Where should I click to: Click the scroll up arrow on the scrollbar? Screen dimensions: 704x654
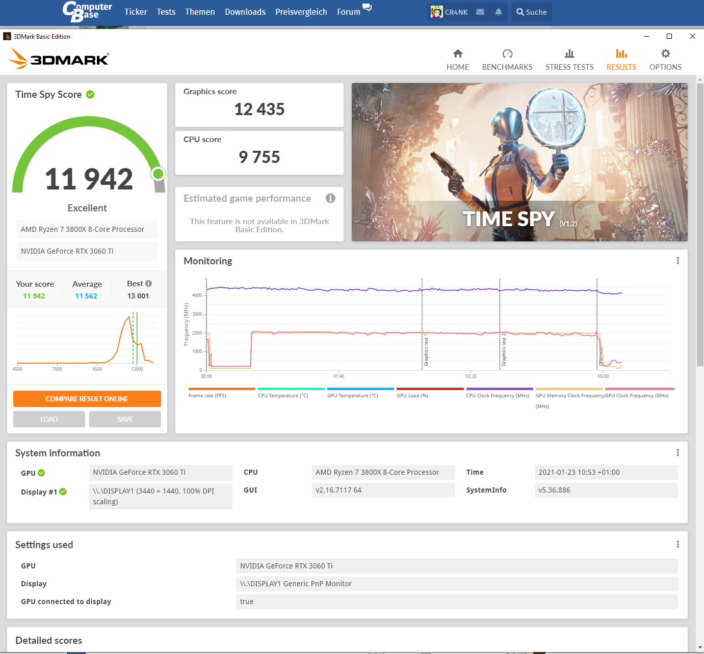point(700,79)
